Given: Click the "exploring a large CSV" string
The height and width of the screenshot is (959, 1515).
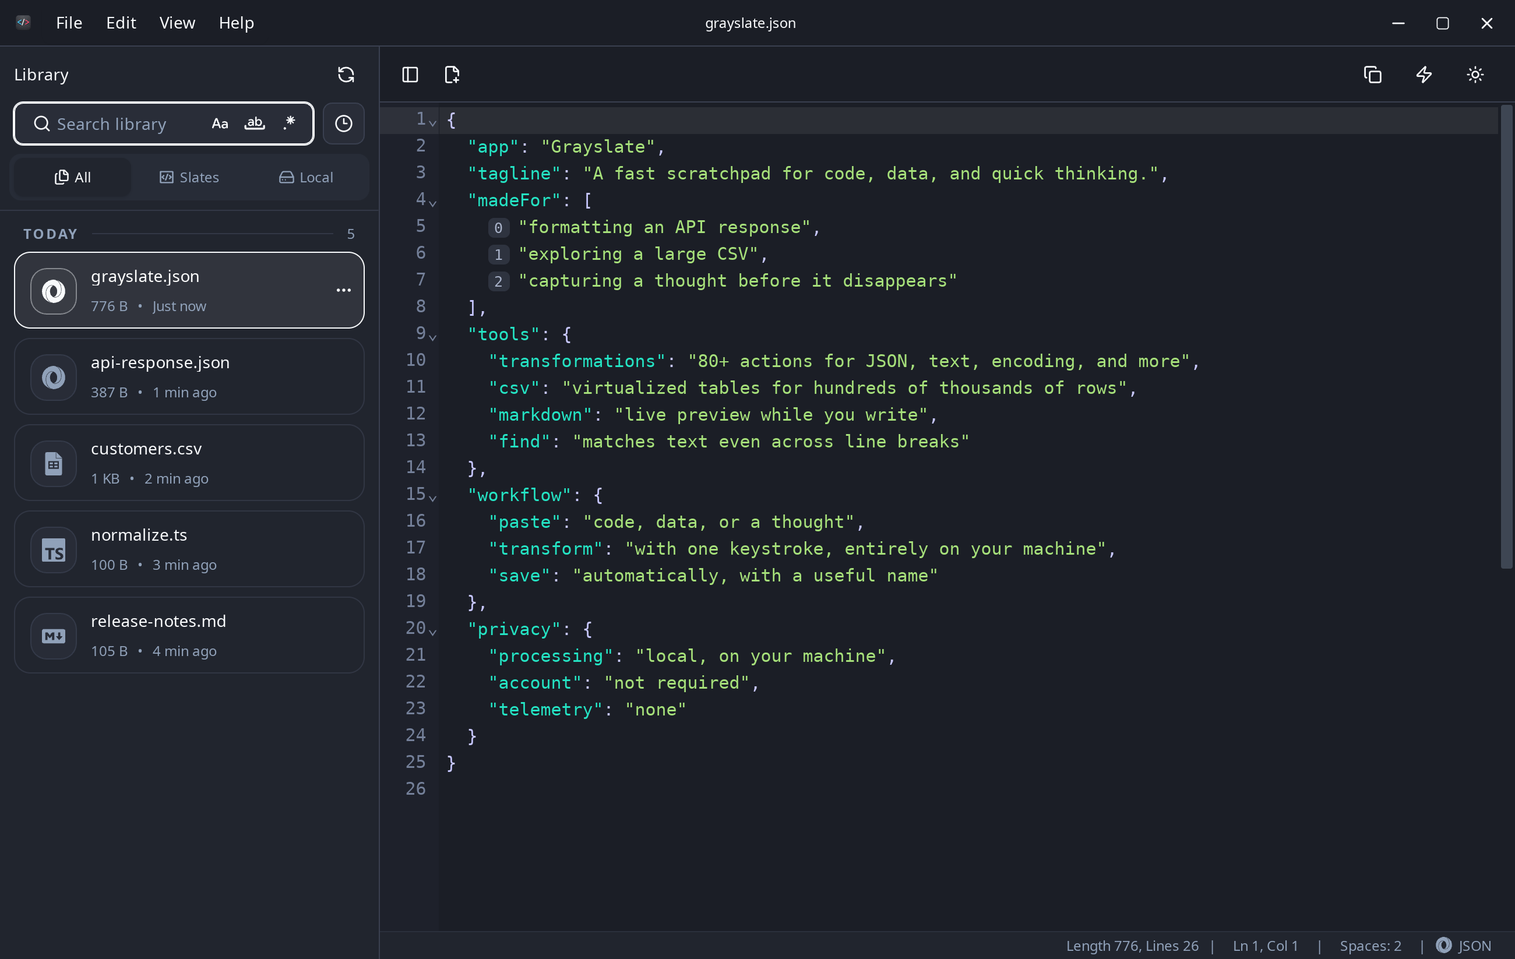Looking at the screenshot, I should tap(639, 254).
